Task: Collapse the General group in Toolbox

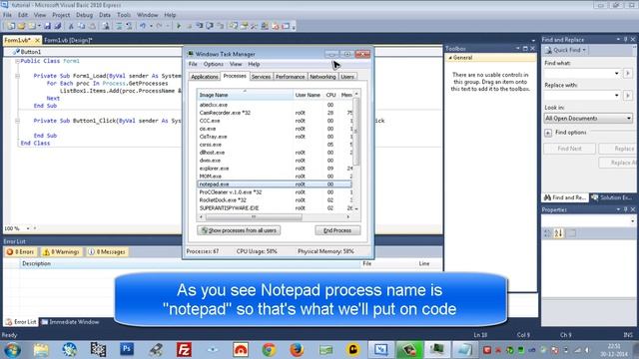Action: [x=450, y=58]
